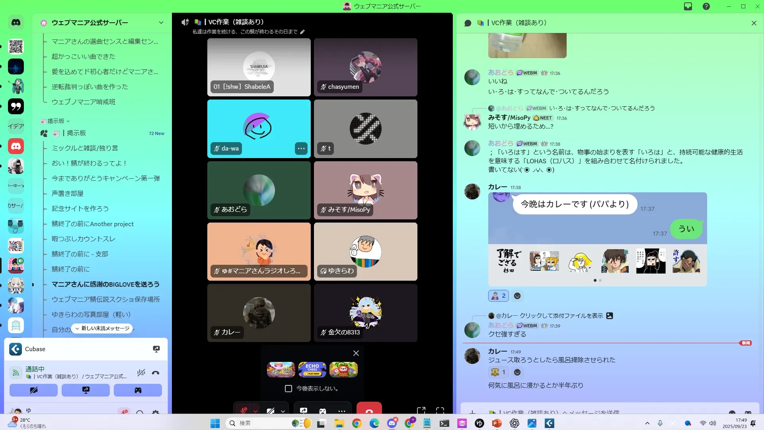Check the 今後表示しない checkbox

point(288,389)
